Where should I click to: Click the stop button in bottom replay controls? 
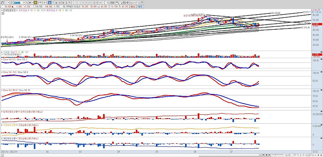[267, 155]
